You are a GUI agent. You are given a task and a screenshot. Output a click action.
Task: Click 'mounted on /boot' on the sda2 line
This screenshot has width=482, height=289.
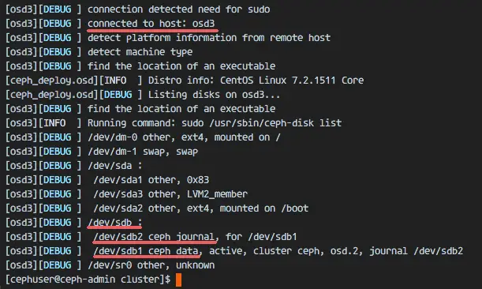(x=264, y=208)
